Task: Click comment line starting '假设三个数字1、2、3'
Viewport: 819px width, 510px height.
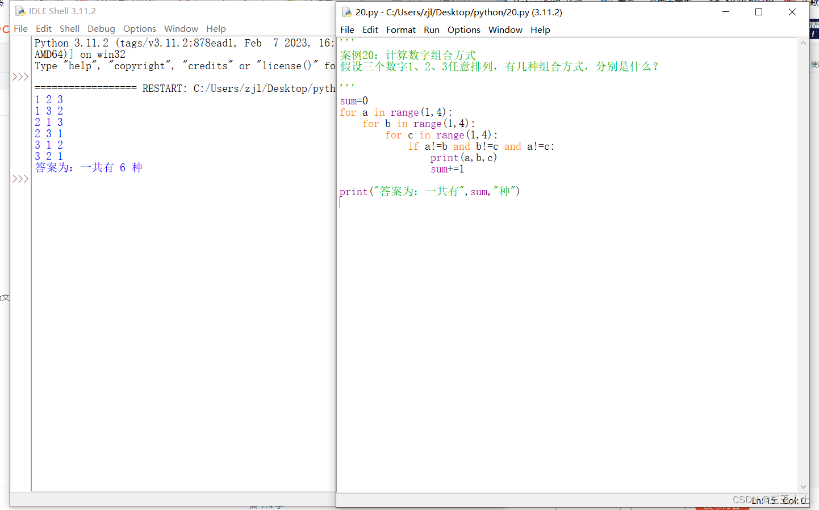Action: [499, 66]
